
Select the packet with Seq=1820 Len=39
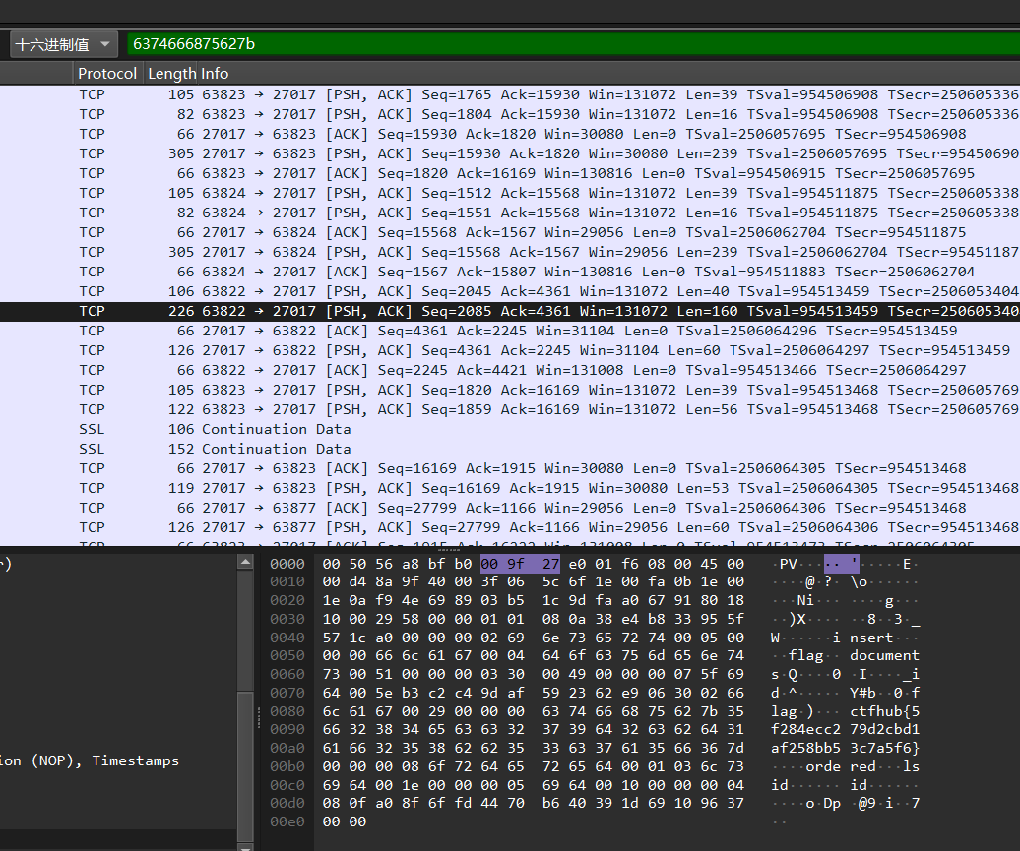(x=510, y=390)
